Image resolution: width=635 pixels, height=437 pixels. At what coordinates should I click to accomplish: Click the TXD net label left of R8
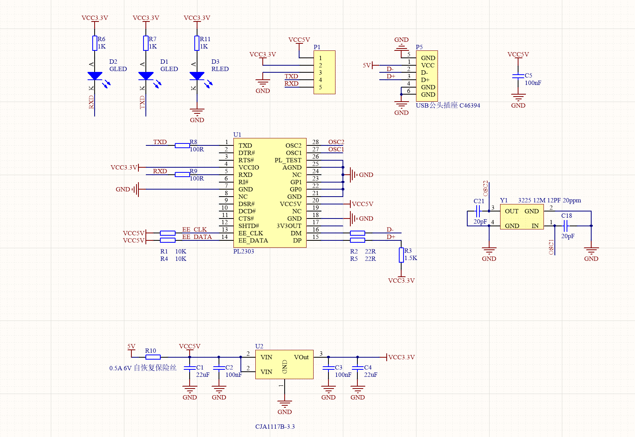pos(160,142)
